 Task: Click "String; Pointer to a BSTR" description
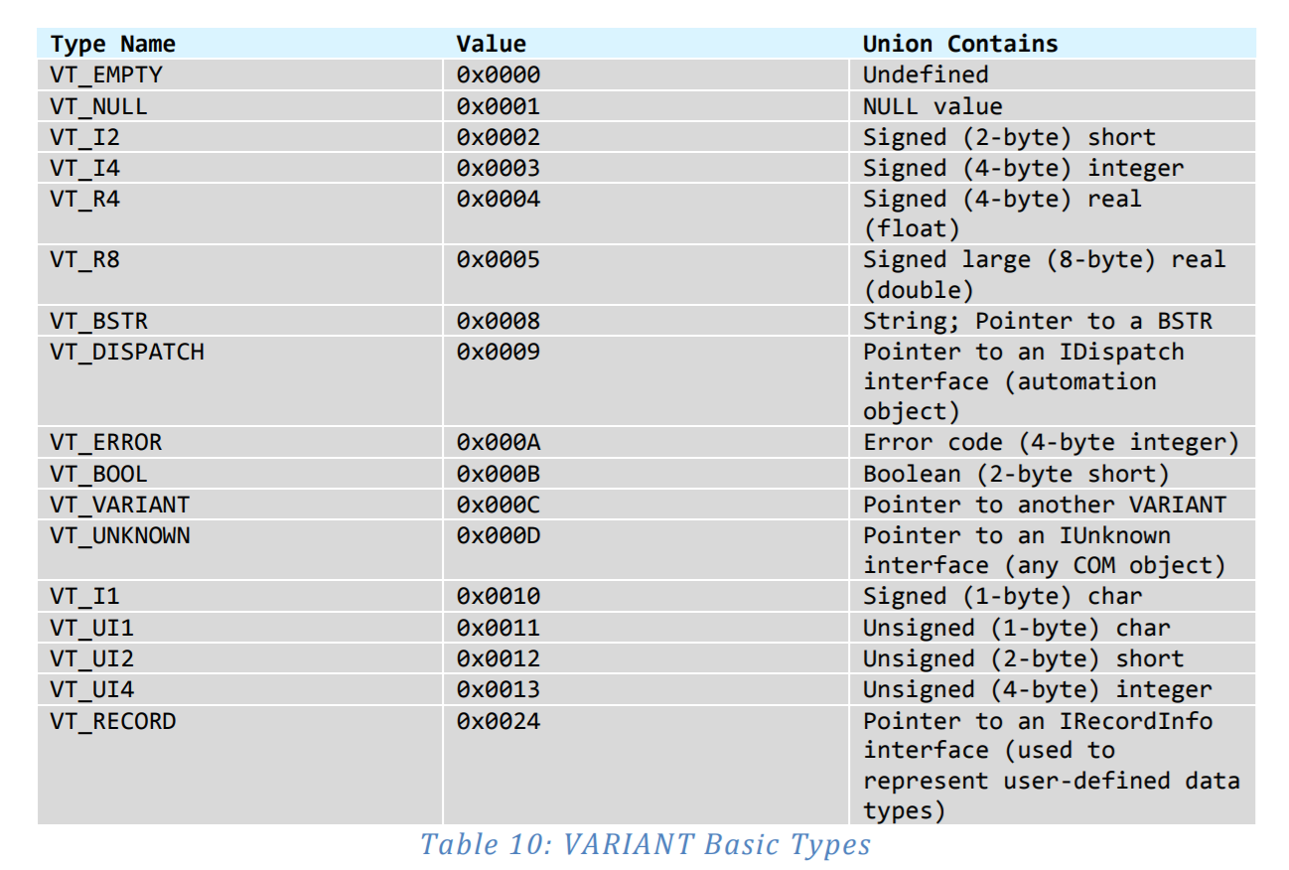(x=1037, y=321)
